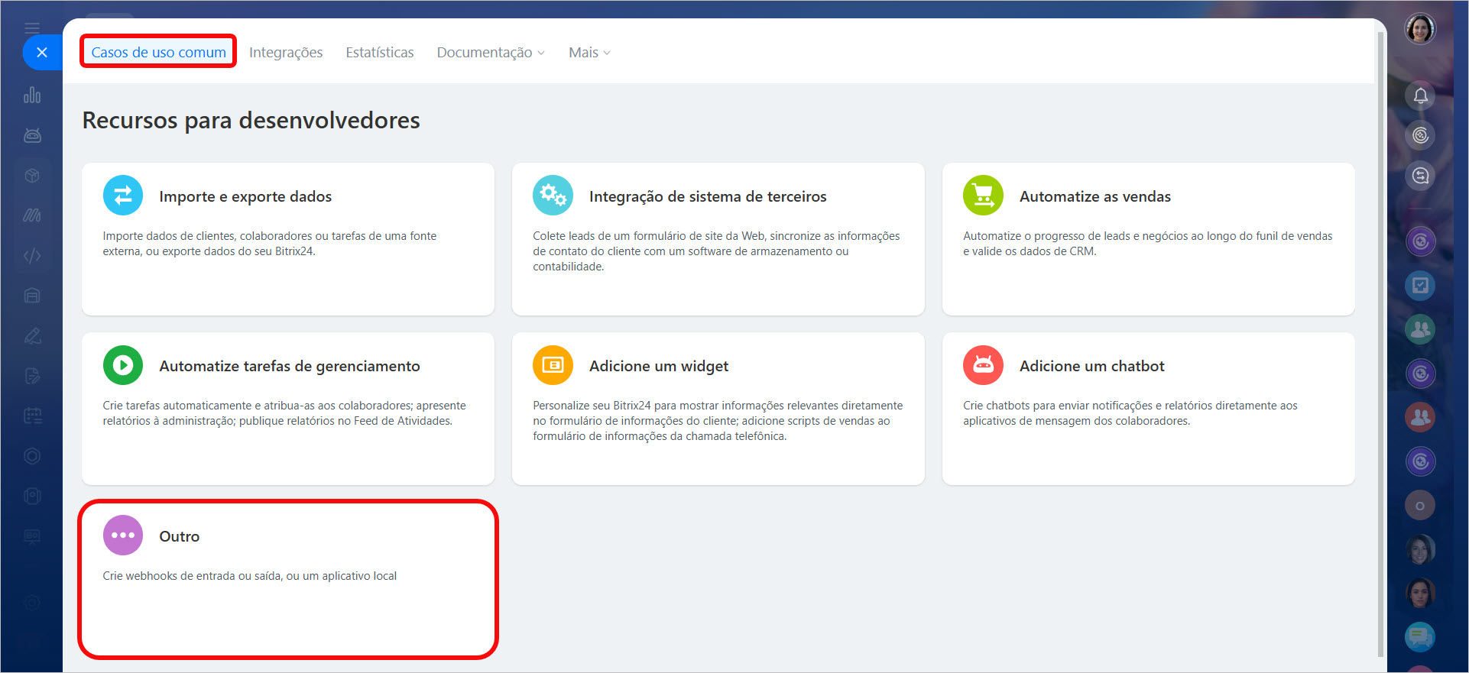Select the Outro card title
The image size is (1469, 673).
coord(180,536)
